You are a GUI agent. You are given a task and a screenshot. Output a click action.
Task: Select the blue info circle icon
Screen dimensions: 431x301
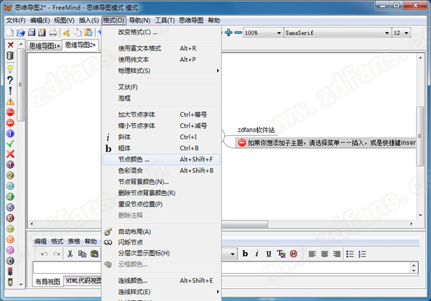pos(10,134)
